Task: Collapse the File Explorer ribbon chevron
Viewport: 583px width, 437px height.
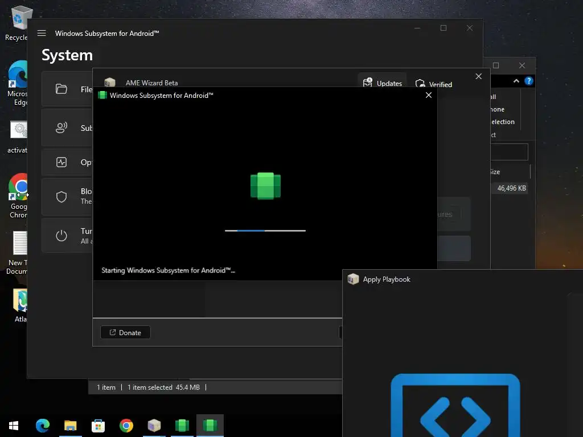Action: [x=516, y=81]
